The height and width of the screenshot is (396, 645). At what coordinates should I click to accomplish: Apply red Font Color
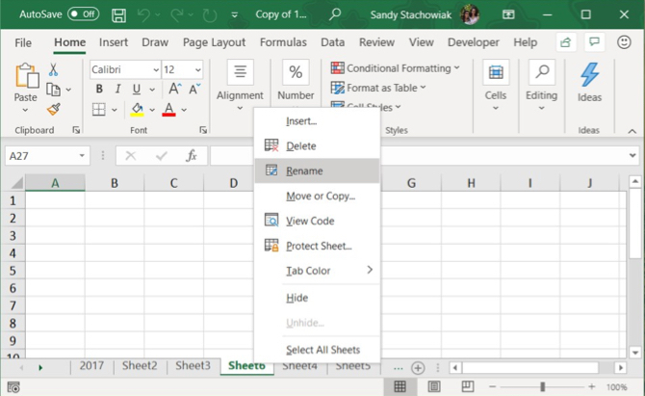coord(169,110)
